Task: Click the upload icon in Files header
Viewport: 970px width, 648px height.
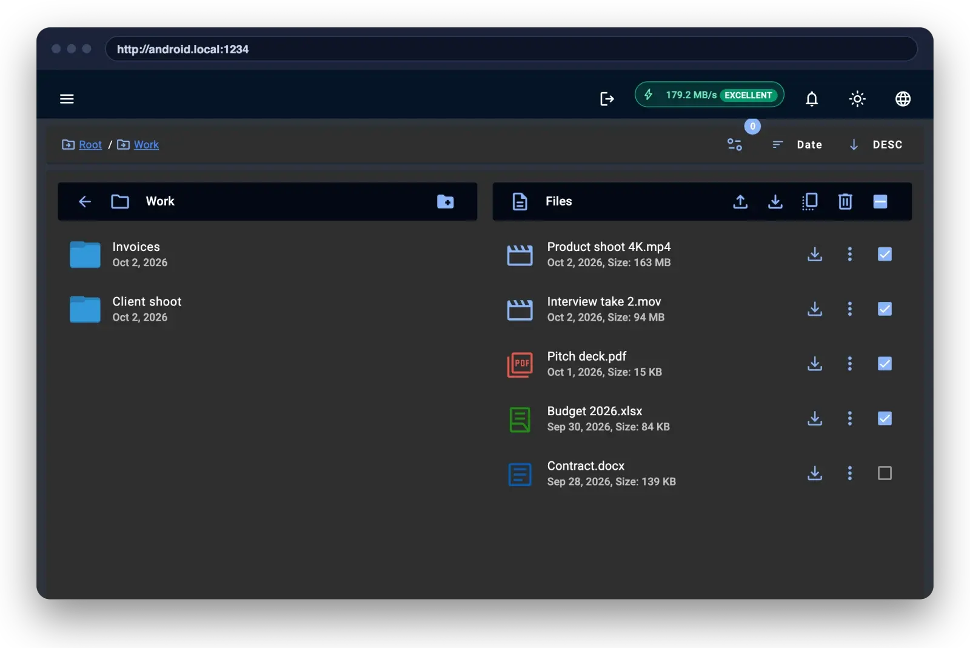Action: [x=740, y=201]
